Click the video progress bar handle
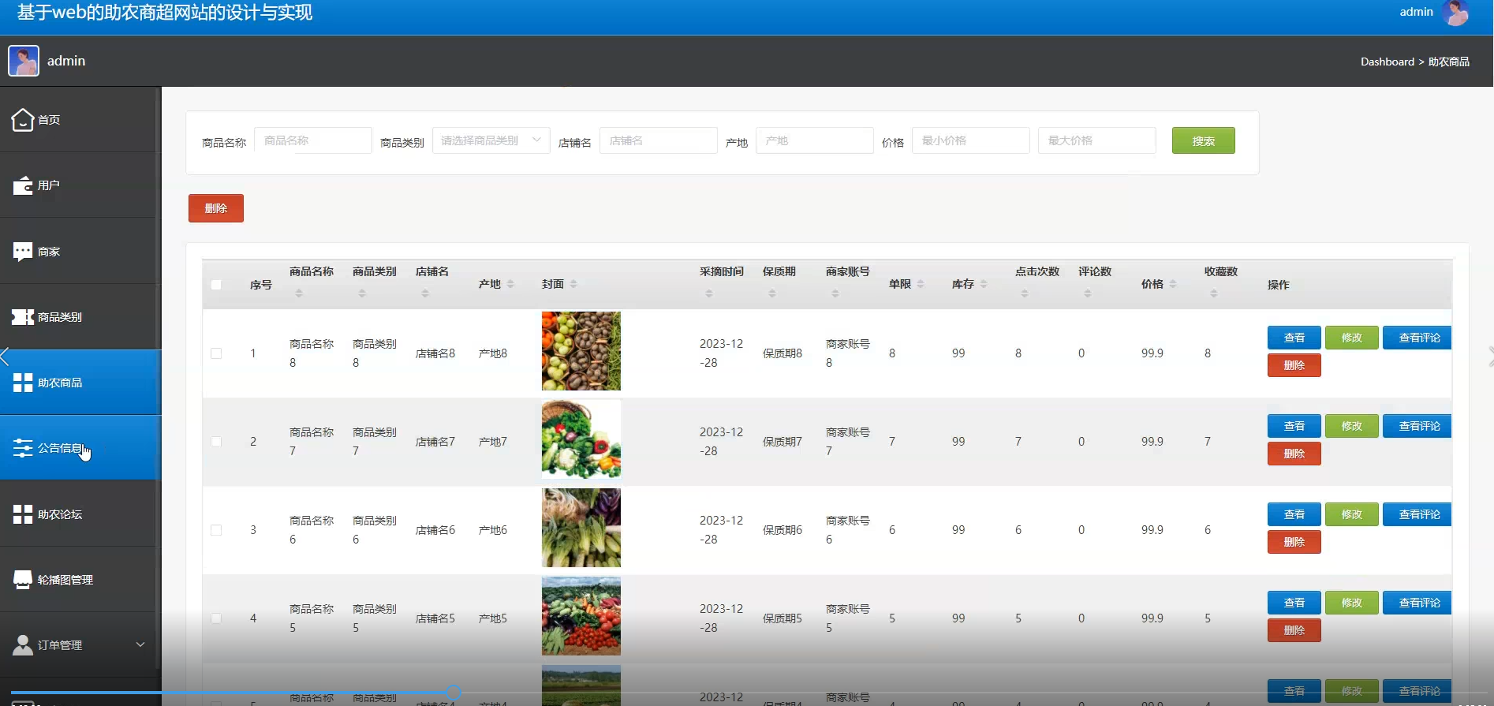Screen dimensions: 1494x706 pos(454,693)
